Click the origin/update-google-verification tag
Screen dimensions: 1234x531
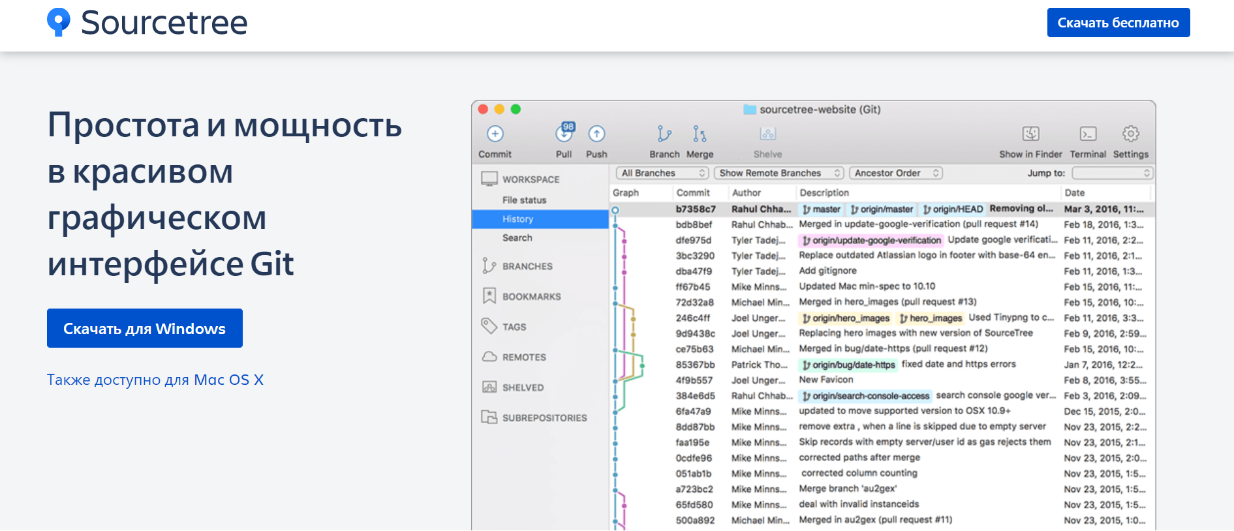pos(871,241)
